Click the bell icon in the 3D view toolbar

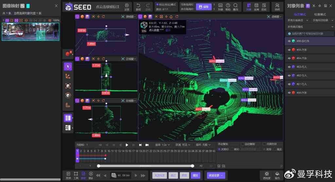pos(171,16)
